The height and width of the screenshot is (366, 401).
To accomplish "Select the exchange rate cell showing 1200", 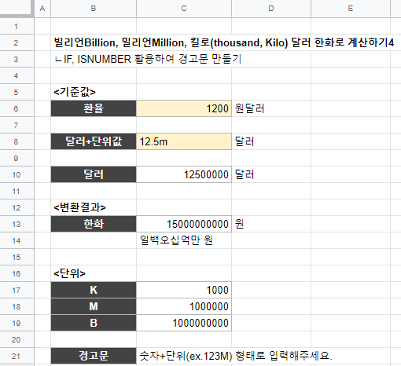I will tap(184, 108).
